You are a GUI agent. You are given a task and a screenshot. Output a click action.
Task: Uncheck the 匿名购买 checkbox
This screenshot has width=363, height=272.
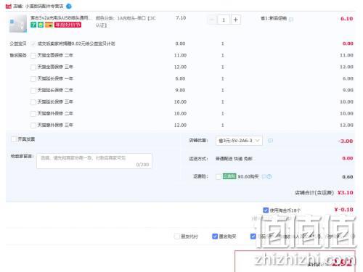[x=215, y=236]
